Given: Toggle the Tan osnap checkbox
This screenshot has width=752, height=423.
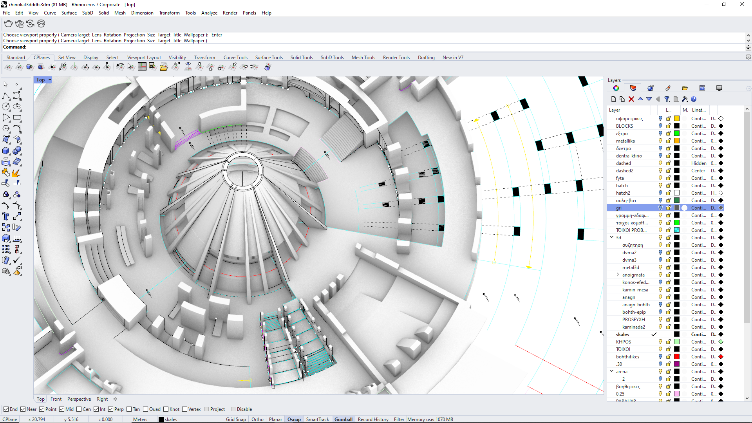Looking at the screenshot, I should pos(129,409).
